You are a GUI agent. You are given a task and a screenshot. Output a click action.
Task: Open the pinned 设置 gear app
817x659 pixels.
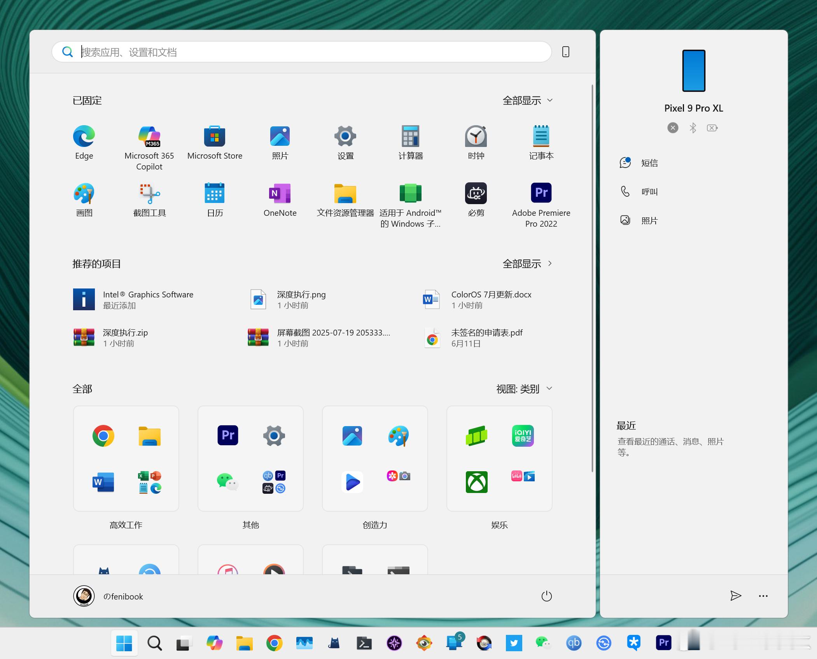coord(345,143)
